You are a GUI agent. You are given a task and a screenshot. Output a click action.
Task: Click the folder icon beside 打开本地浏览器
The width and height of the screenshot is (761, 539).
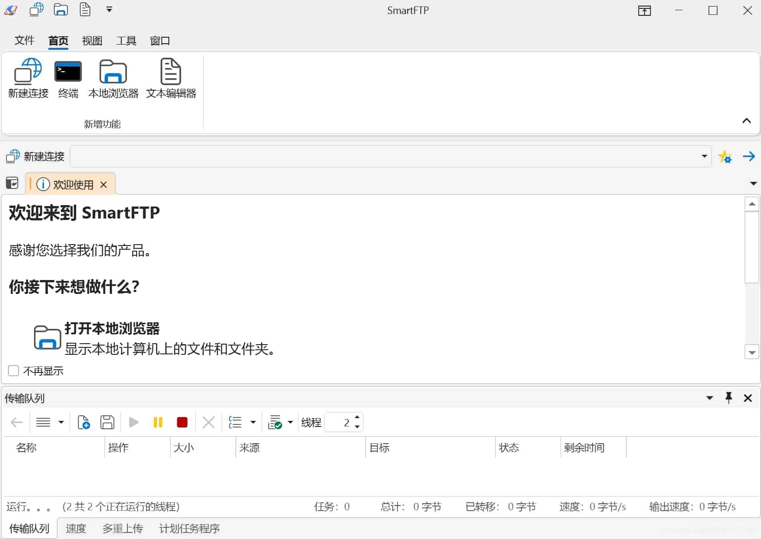tap(47, 338)
